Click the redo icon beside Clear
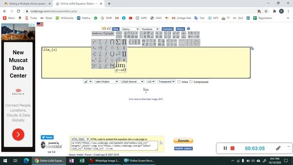293x165 pixels. (109, 28)
